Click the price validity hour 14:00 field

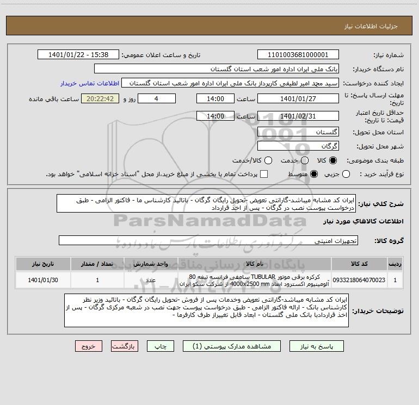click(x=215, y=116)
